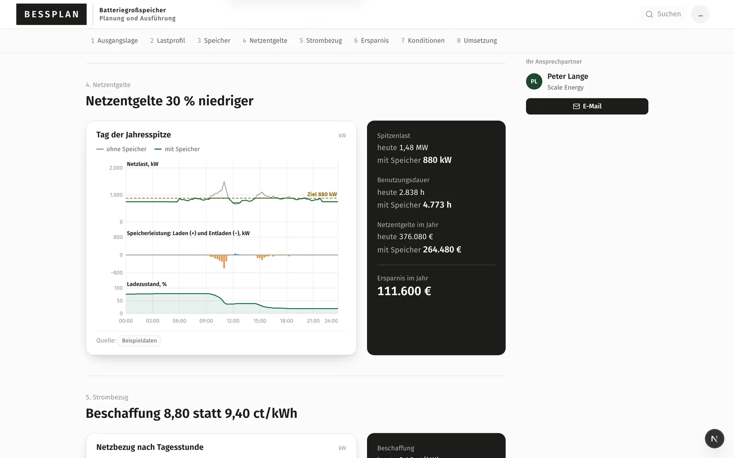
Task: Click the 'Batteriegroßspeicher' header title
Action: [x=133, y=10]
